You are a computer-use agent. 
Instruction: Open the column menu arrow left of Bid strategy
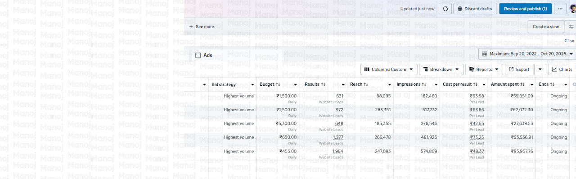pos(204,85)
